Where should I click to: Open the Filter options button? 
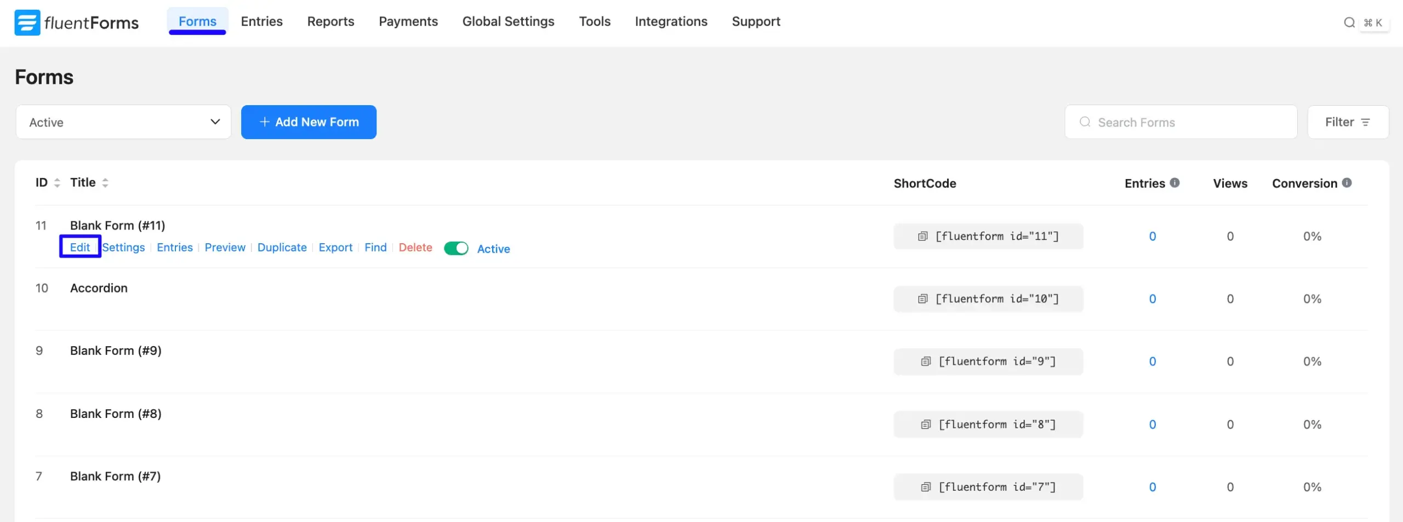1347,122
